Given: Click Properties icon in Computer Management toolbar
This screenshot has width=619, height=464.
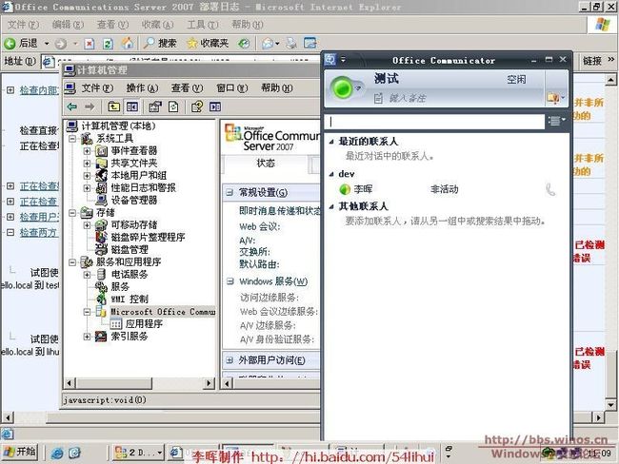Looking at the screenshot, I should (x=155, y=106).
